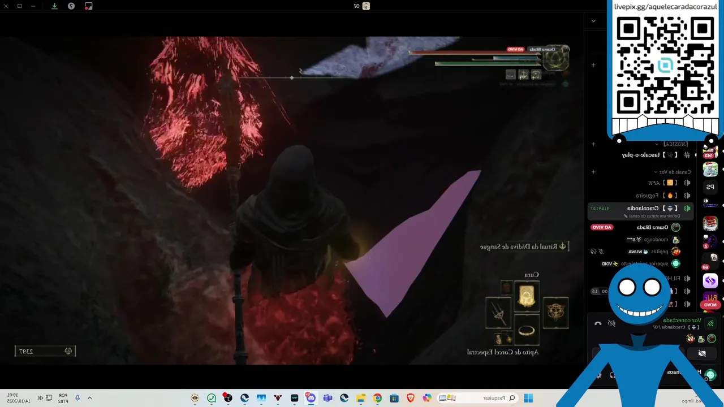Screen dimensions: 724x407
Task: Open server icon with 143 badge
Action: (710, 151)
